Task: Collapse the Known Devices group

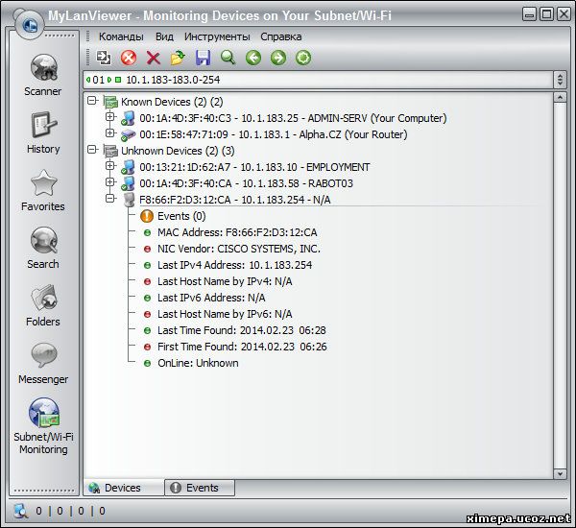Action: tap(92, 101)
